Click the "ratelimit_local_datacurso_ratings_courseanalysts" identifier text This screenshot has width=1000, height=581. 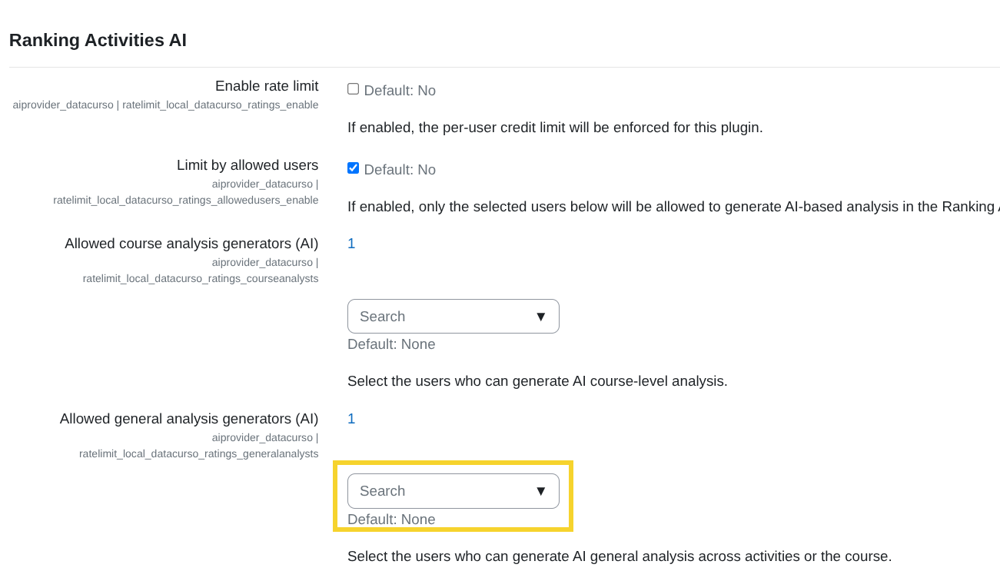[201, 278]
